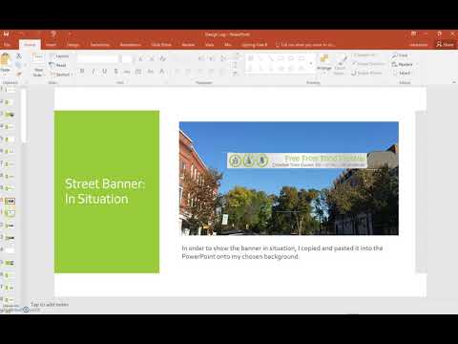Decrease the font size

(152, 58)
